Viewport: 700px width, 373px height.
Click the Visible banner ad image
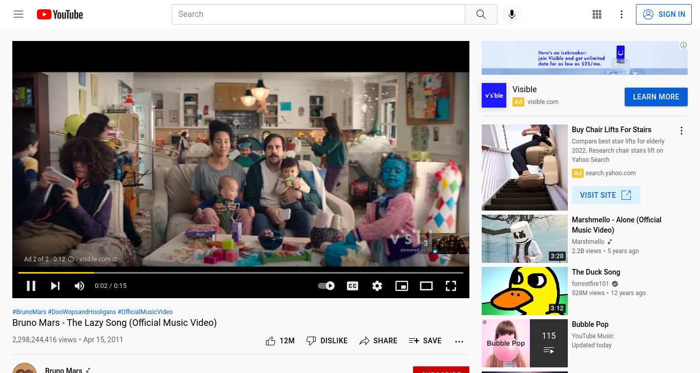coord(584,58)
